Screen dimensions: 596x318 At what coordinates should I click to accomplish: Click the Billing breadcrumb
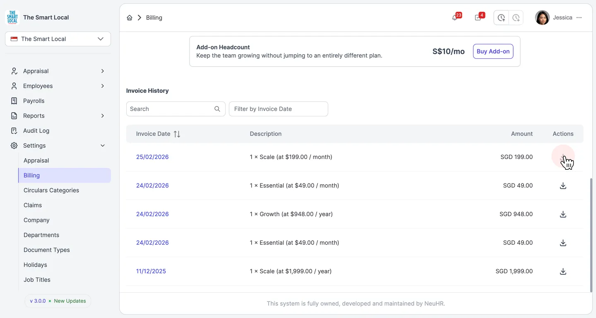pos(154,18)
